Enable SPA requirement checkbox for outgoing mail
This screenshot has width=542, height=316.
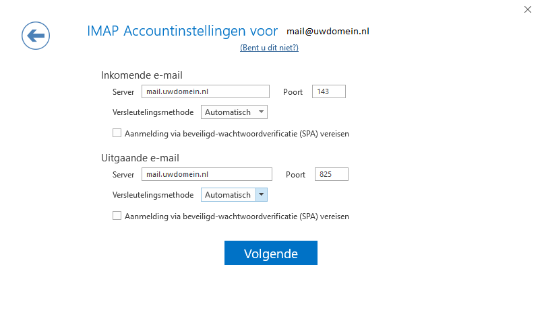(x=117, y=216)
